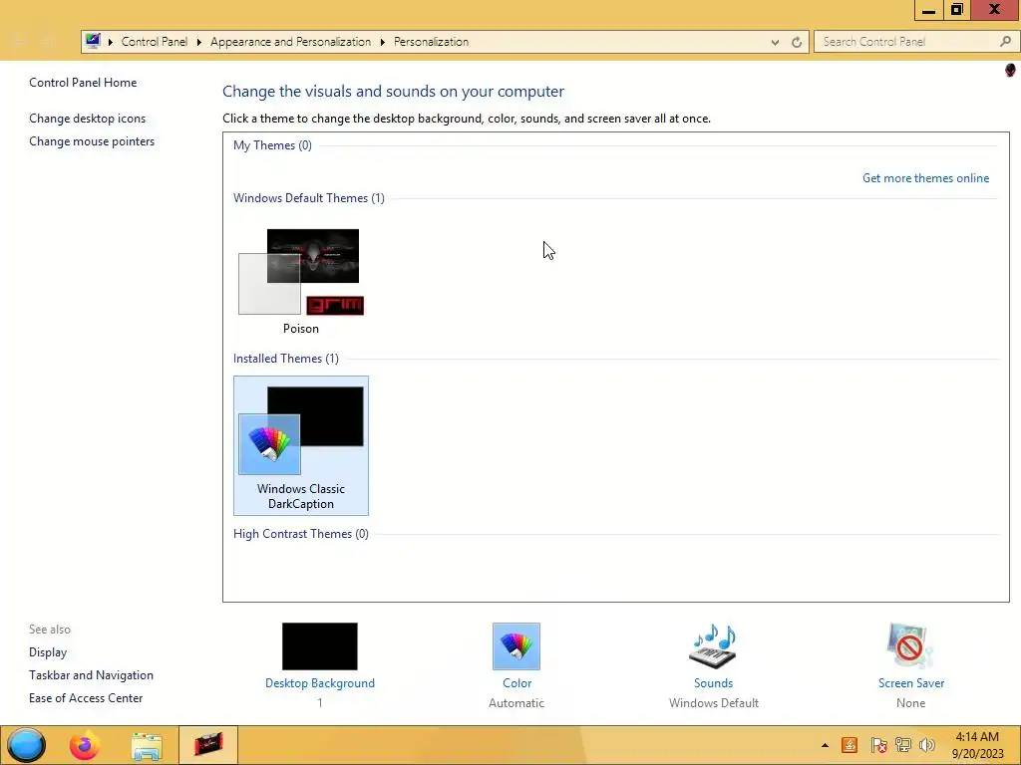Select the Windows Classic DarkCaption theme
1021x765 pixels.
coord(301,445)
